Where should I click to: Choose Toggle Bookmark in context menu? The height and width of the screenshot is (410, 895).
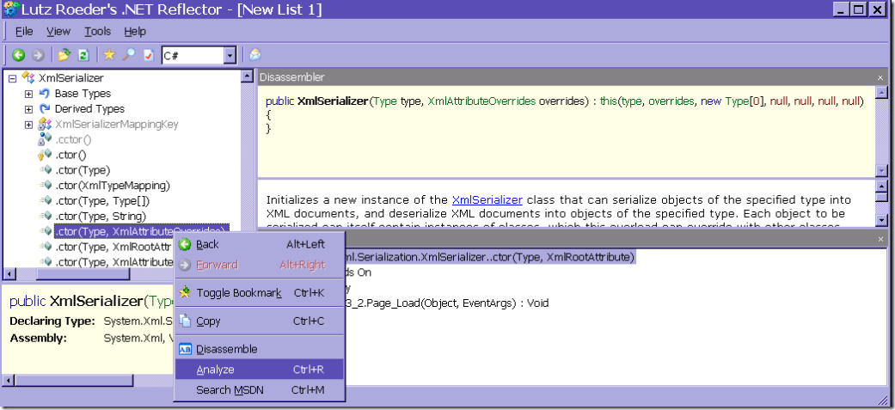pos(259,293)
